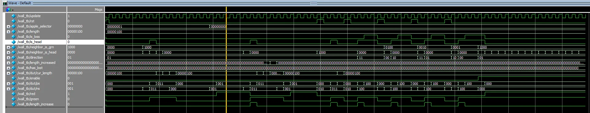Select the /wall_tb/length signal name

point(28,31)
